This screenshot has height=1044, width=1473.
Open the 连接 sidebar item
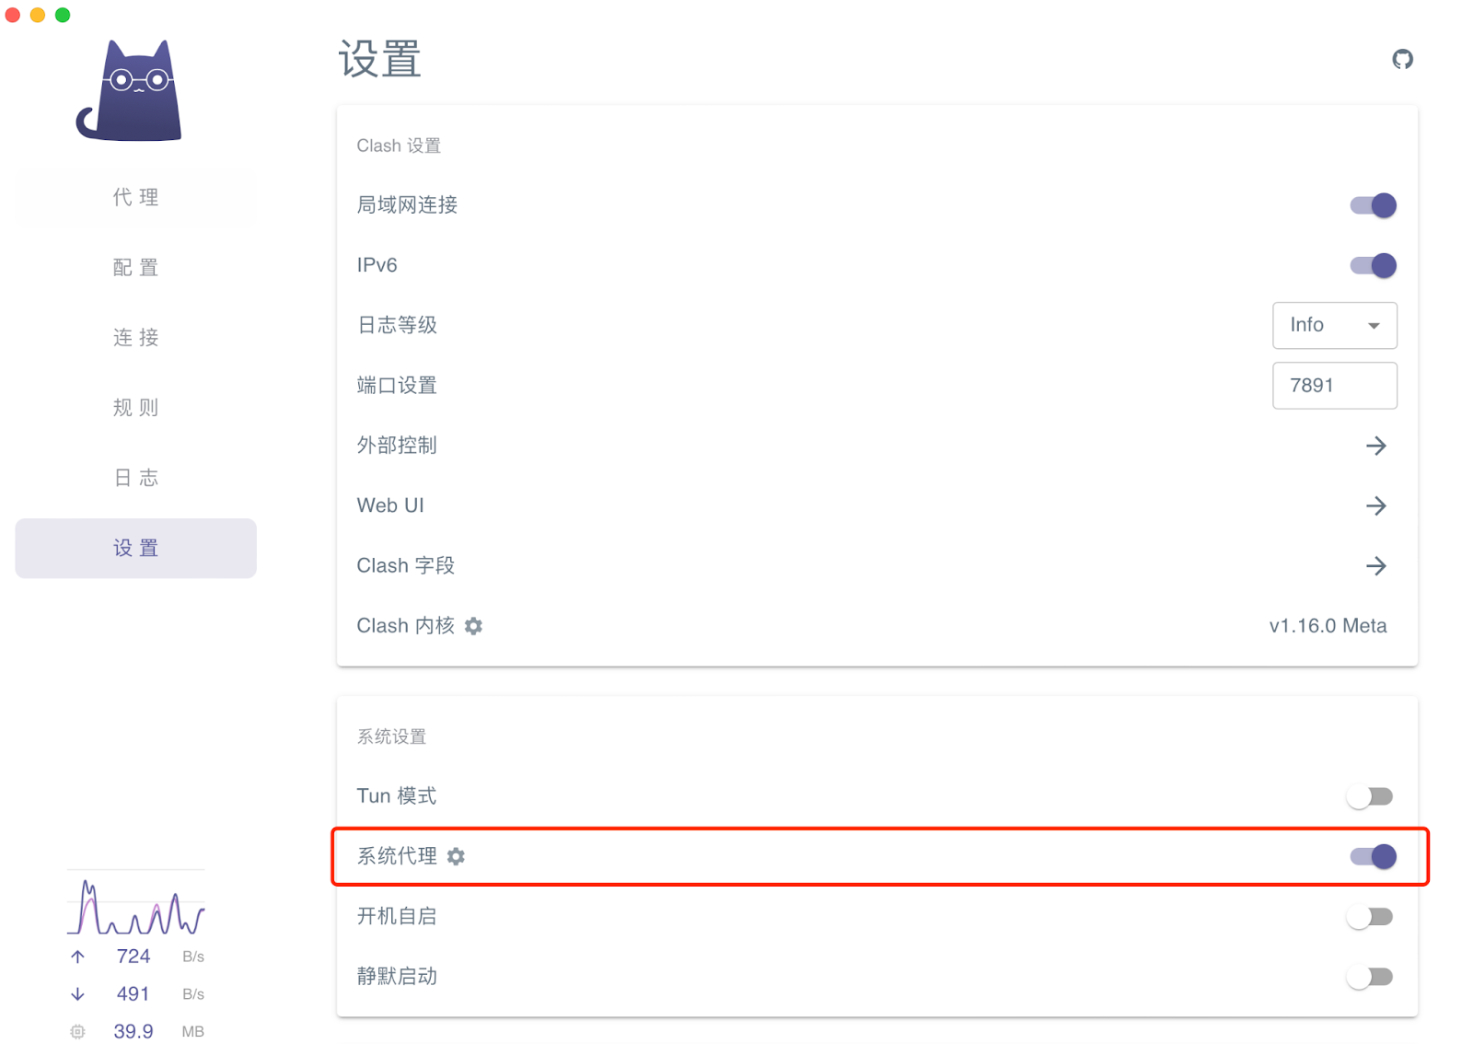coord(136,337)
